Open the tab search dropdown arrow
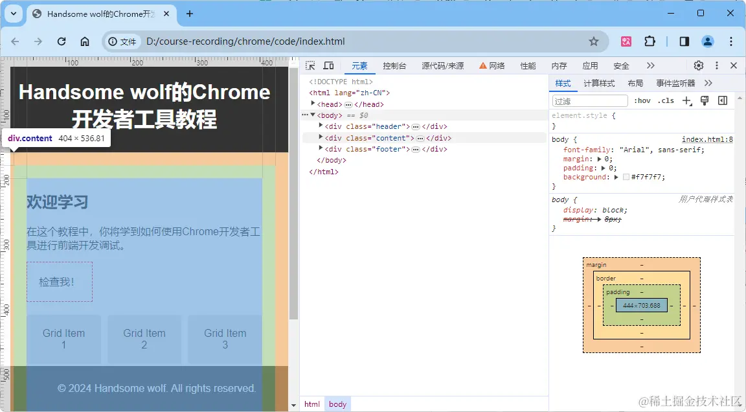The image size is (746, 412). 14,14
